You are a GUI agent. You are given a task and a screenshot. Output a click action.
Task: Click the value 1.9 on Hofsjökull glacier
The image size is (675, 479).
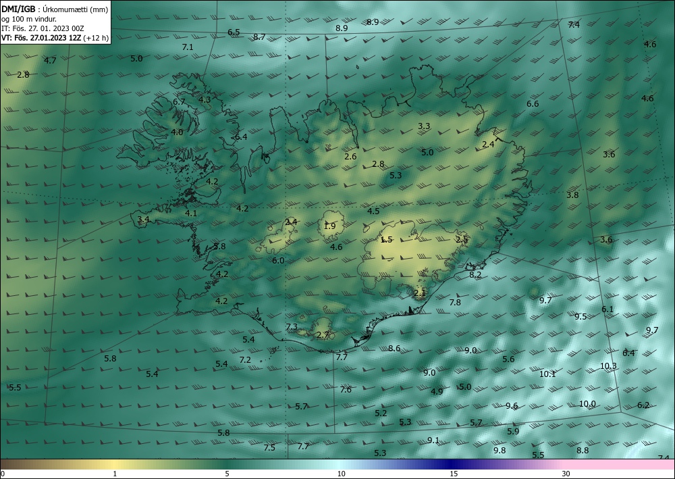pyautogui.click(x=329, y=226)
